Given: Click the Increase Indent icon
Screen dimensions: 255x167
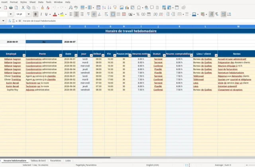Looking at the screenshot, I should pyautogui.click(x=168, y=14).
